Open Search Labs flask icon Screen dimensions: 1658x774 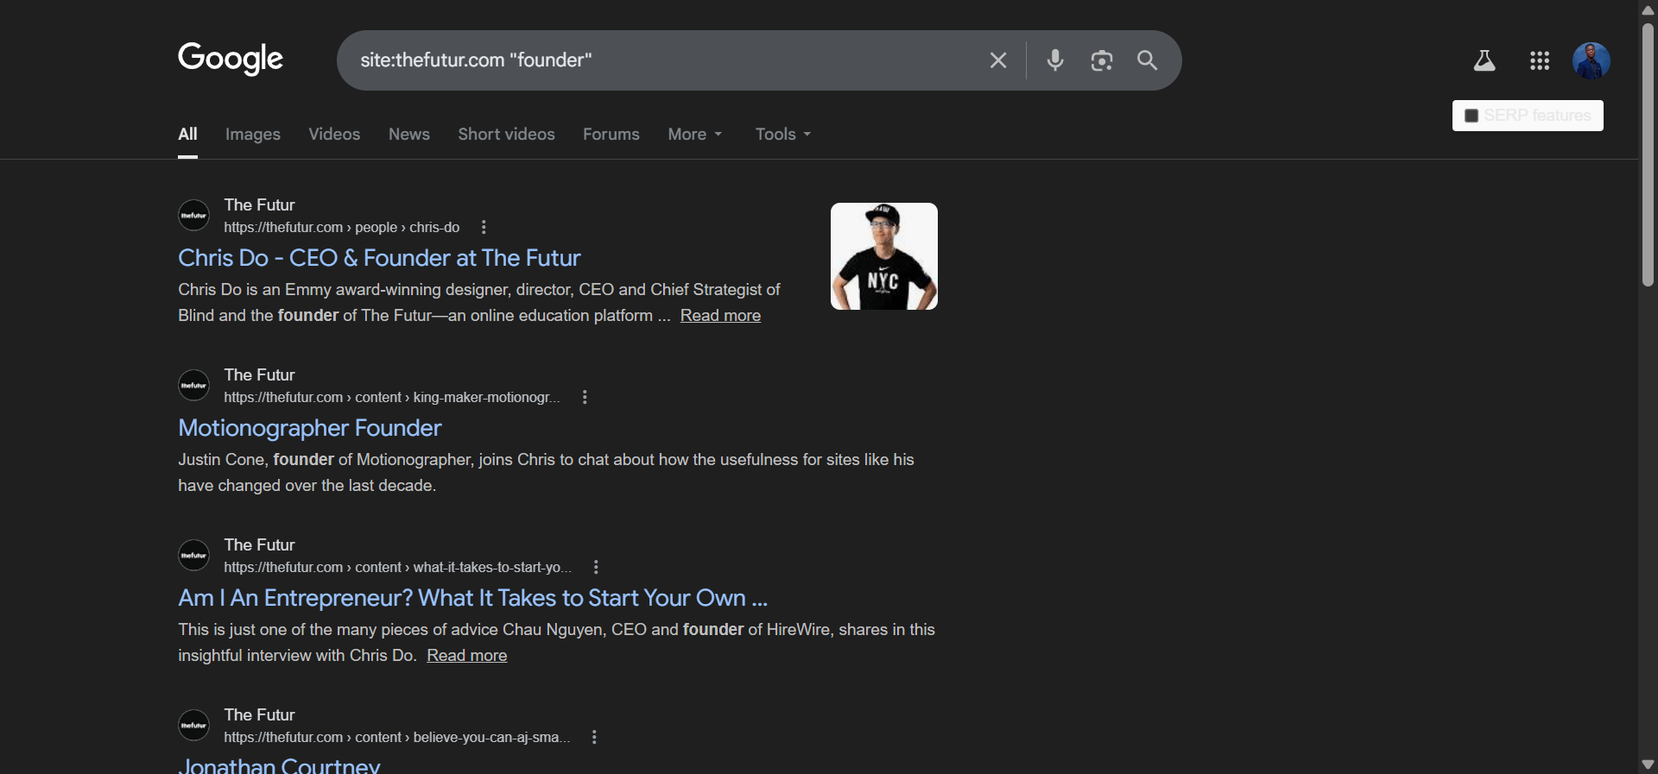pos(1484,60)
